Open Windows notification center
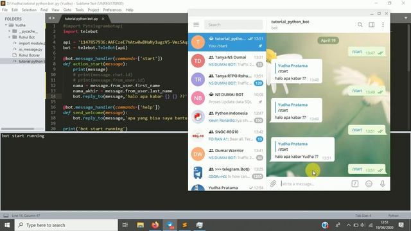 click(x=401, y=225)
